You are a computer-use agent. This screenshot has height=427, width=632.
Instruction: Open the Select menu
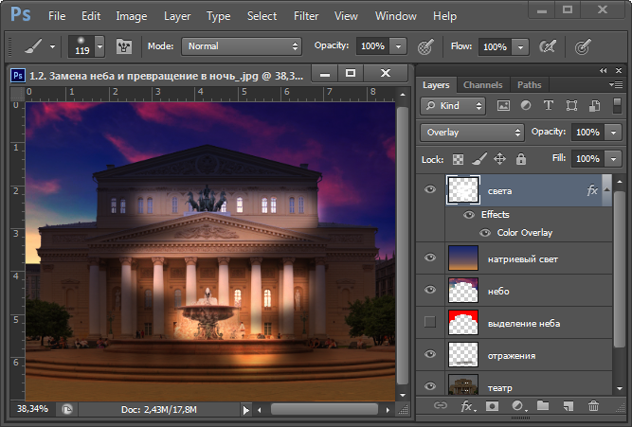click(262, 16)
